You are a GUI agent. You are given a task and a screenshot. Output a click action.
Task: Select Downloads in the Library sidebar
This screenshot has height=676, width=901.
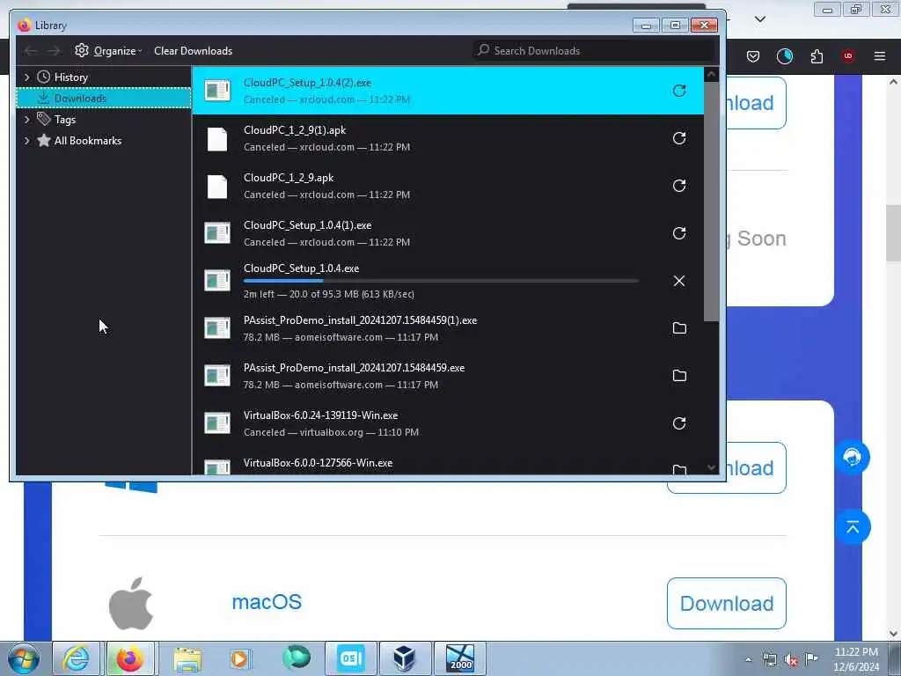[104, 99]
